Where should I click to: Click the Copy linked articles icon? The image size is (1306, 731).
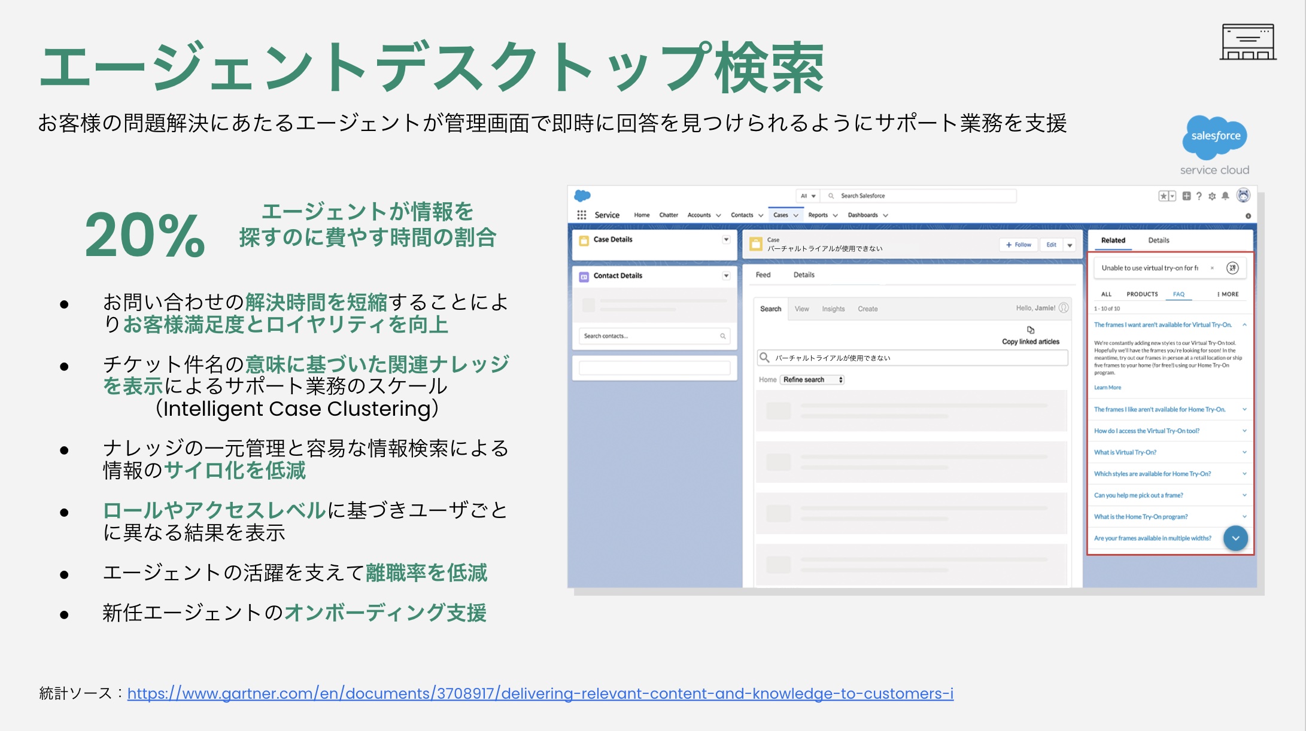point(1031,330)
